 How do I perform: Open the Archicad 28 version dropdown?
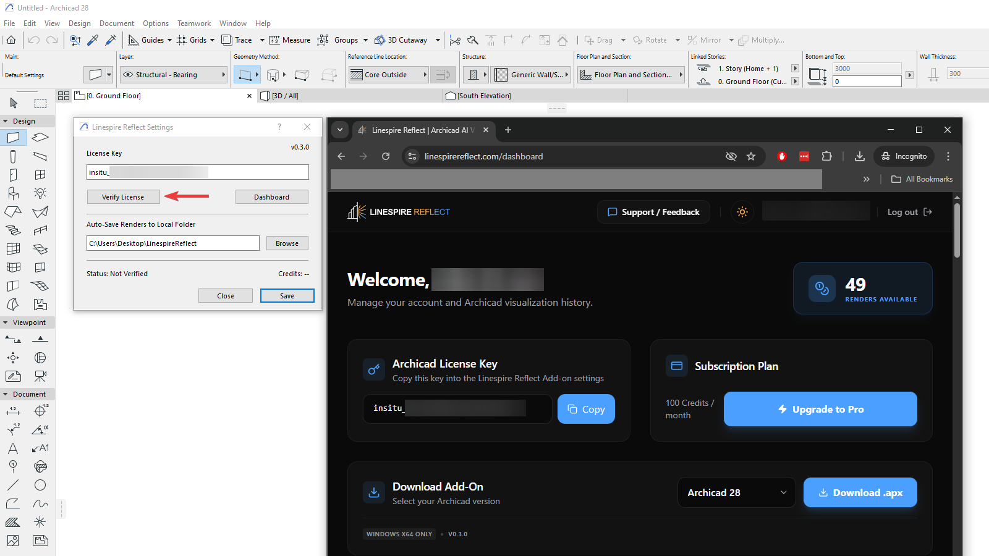click(736, 492)
